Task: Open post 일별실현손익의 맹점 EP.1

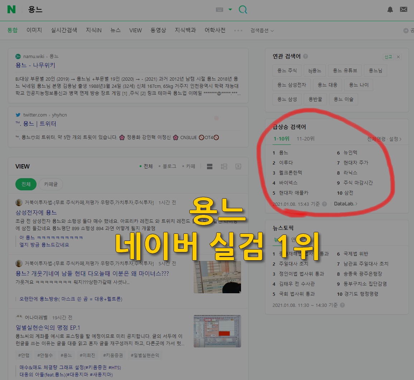Action: 48,328
